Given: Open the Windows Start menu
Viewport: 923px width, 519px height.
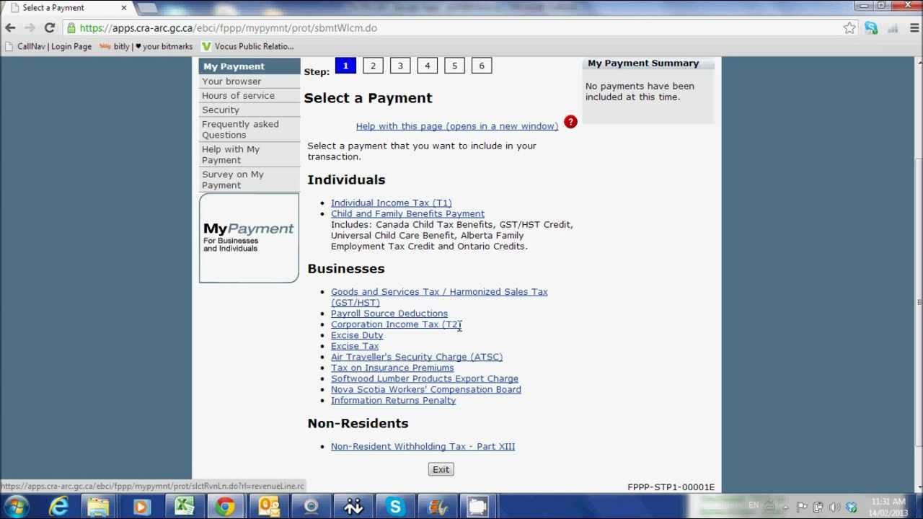Looking at the screenshot, I should pos(16,507).
